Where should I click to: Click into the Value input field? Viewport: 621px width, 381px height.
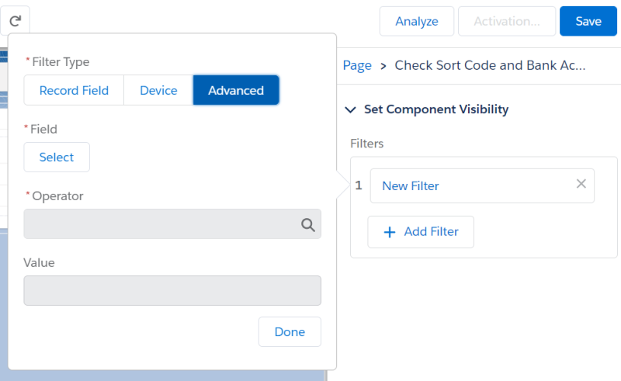(172, 291)
